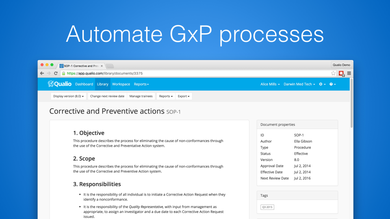Click the italic Quality Representative text
The width and height of the screenshot is (390, 219).
(146, 207)
